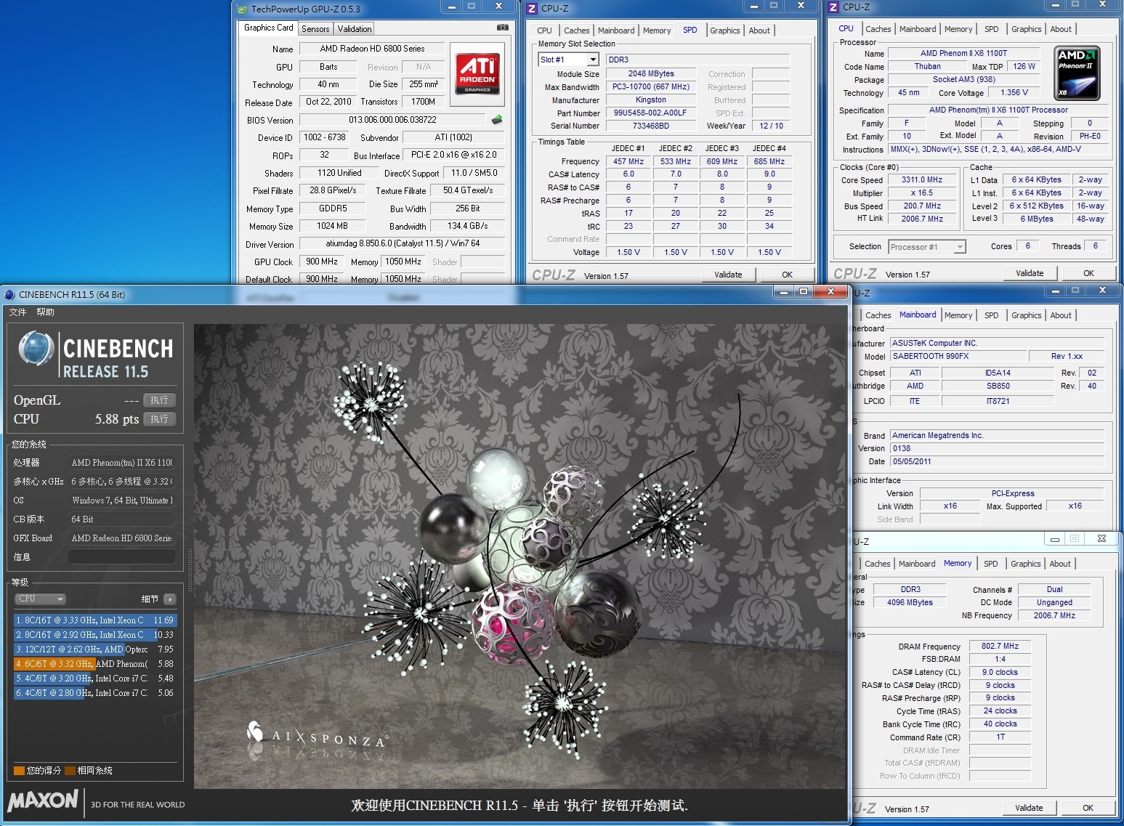This screenshot has height=826, width=1124.
Task: Click the GPU-Z camera screenshot icon
Action: pos(502,28)
